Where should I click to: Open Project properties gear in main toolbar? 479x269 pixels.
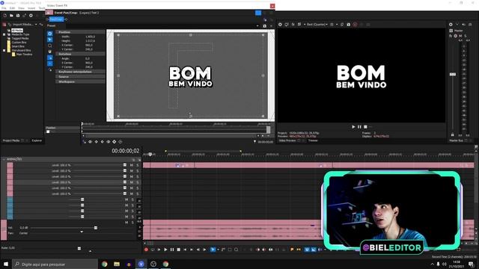click(x=31, y=16)
